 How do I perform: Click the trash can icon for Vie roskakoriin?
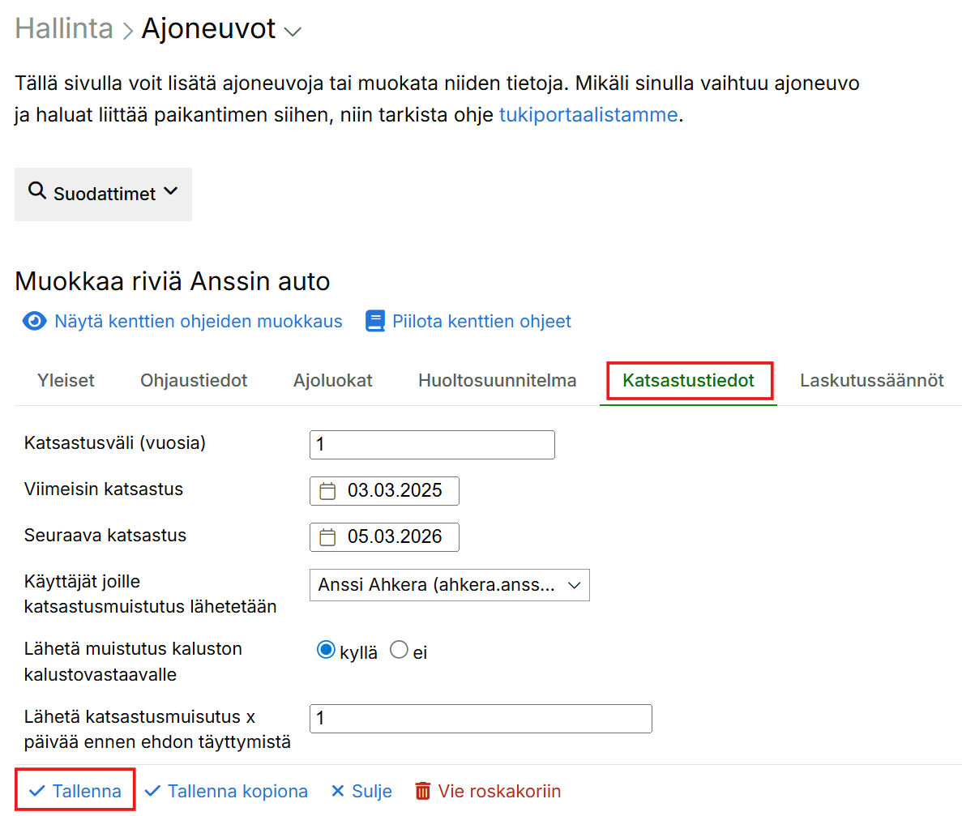(x=423, y=792)
